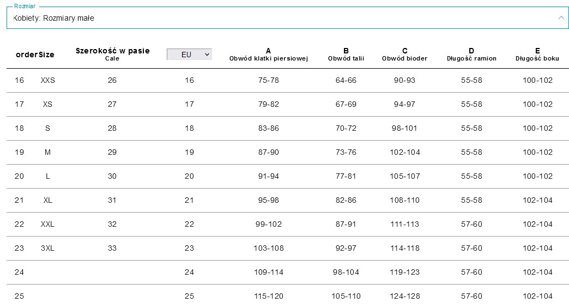
Task: Select the XS size row label
Action: (x=47, y=104)
